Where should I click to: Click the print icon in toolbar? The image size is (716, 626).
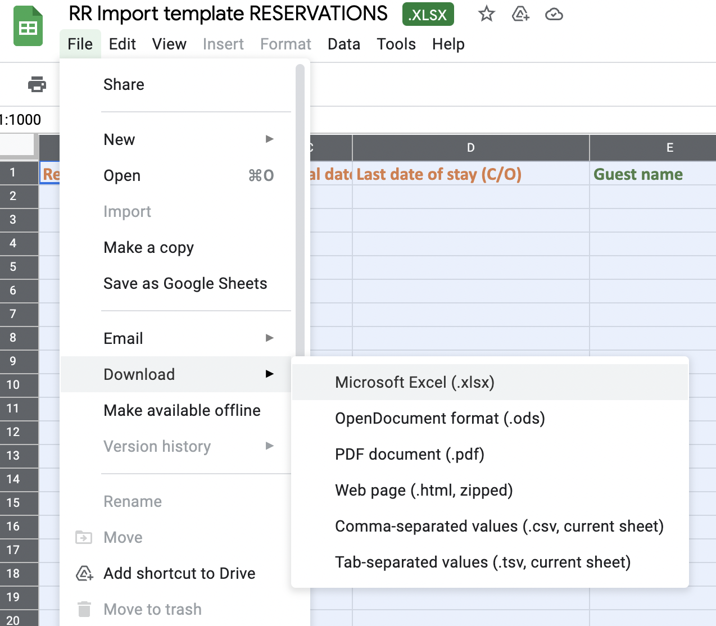tap(37, 85)
